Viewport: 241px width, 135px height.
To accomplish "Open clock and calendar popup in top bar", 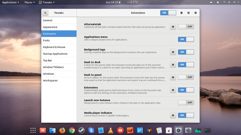I will [x=113, y=2].
